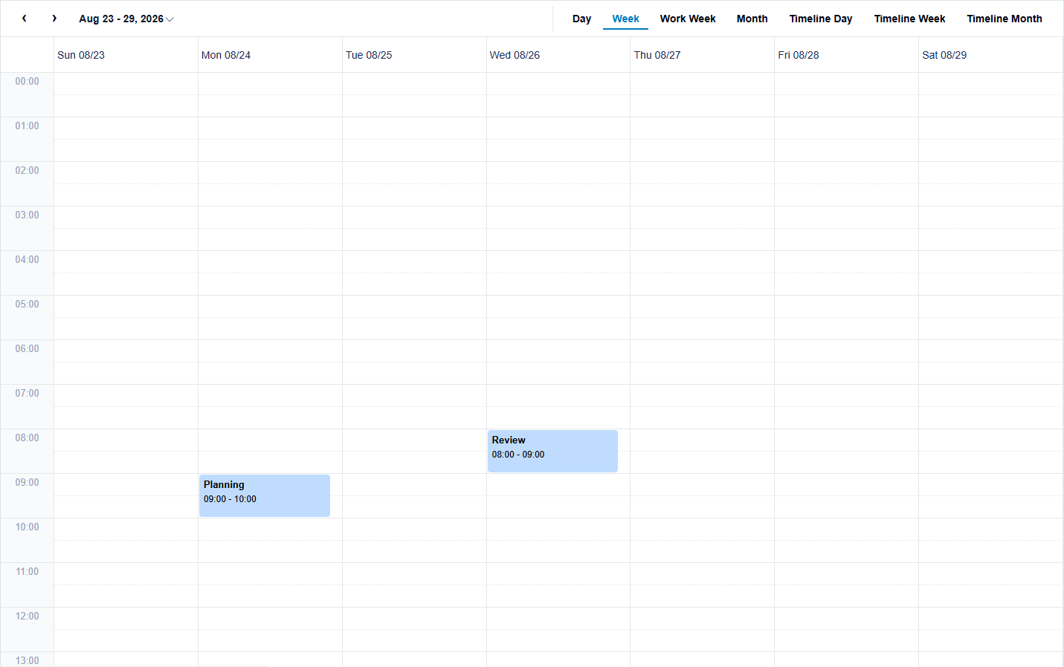The image size is (1064, 667).
Task: Open the Review appointment on Wednesday
Action: tap(552, 451)
